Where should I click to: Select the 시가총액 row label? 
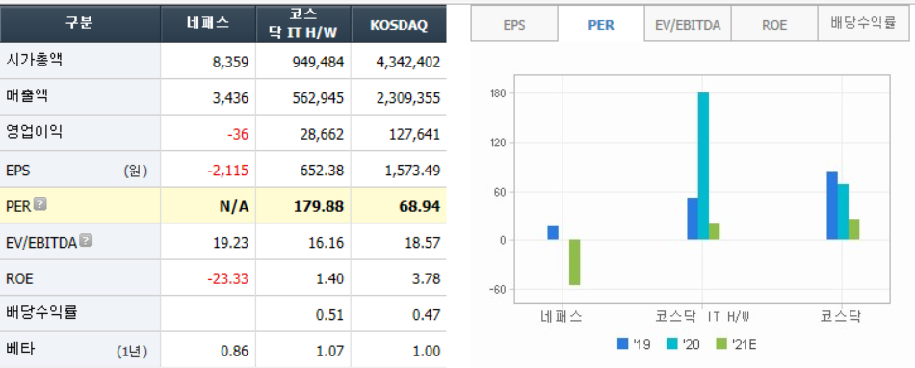(34, 60)
